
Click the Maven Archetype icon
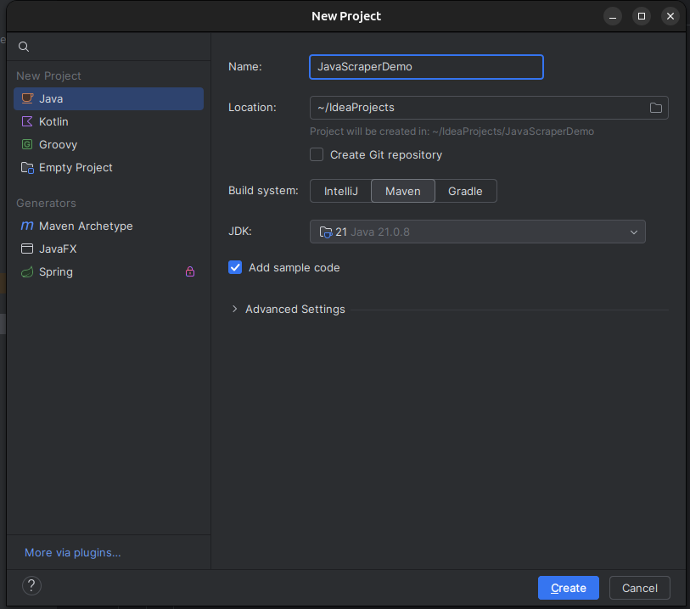point(27,226)
